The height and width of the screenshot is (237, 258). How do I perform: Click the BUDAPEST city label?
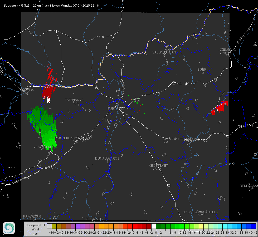(116, 108)
